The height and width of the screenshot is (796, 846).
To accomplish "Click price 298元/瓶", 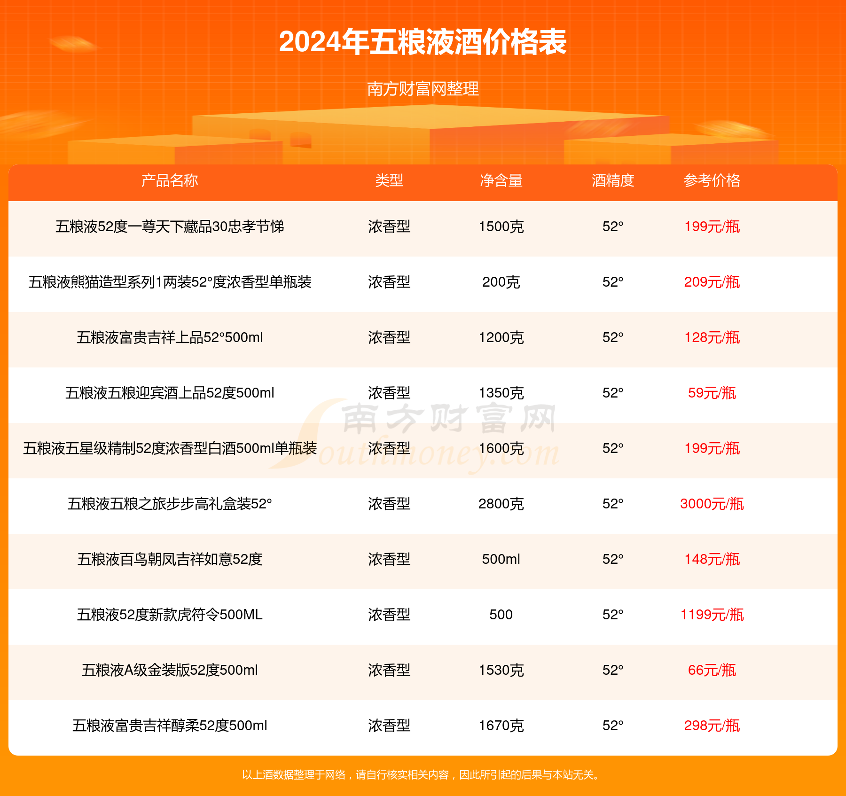I will coord(712,726).
